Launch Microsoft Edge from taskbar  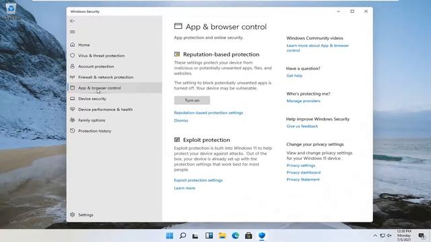(235, 236)
